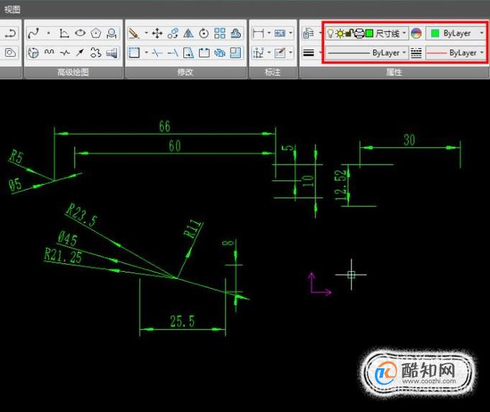Image resolution: width=490 pixels, height=412 pixels.
Task: Select the R23.5 radius dimension
Action: [x=82, y=215]
